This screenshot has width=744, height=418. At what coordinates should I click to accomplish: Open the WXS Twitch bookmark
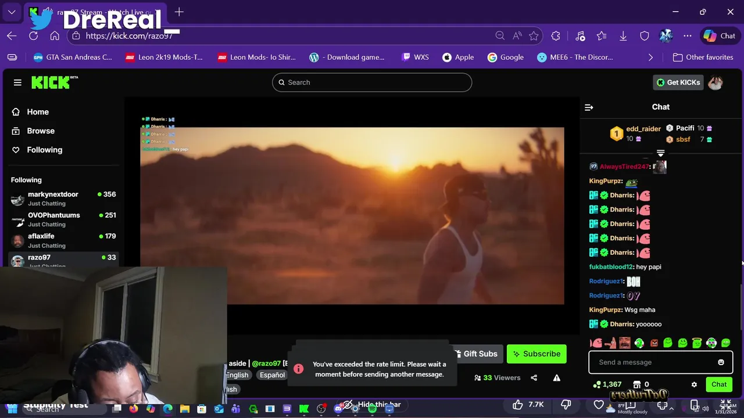click(415, 57)
